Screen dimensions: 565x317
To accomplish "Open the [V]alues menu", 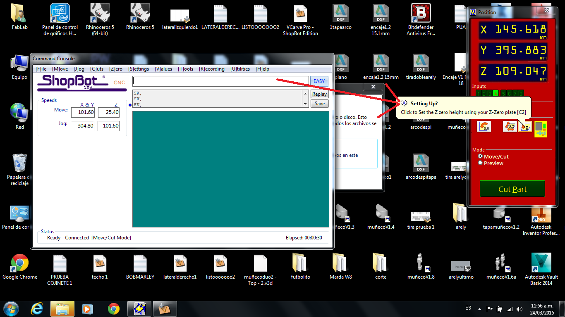I will [163, 69].
